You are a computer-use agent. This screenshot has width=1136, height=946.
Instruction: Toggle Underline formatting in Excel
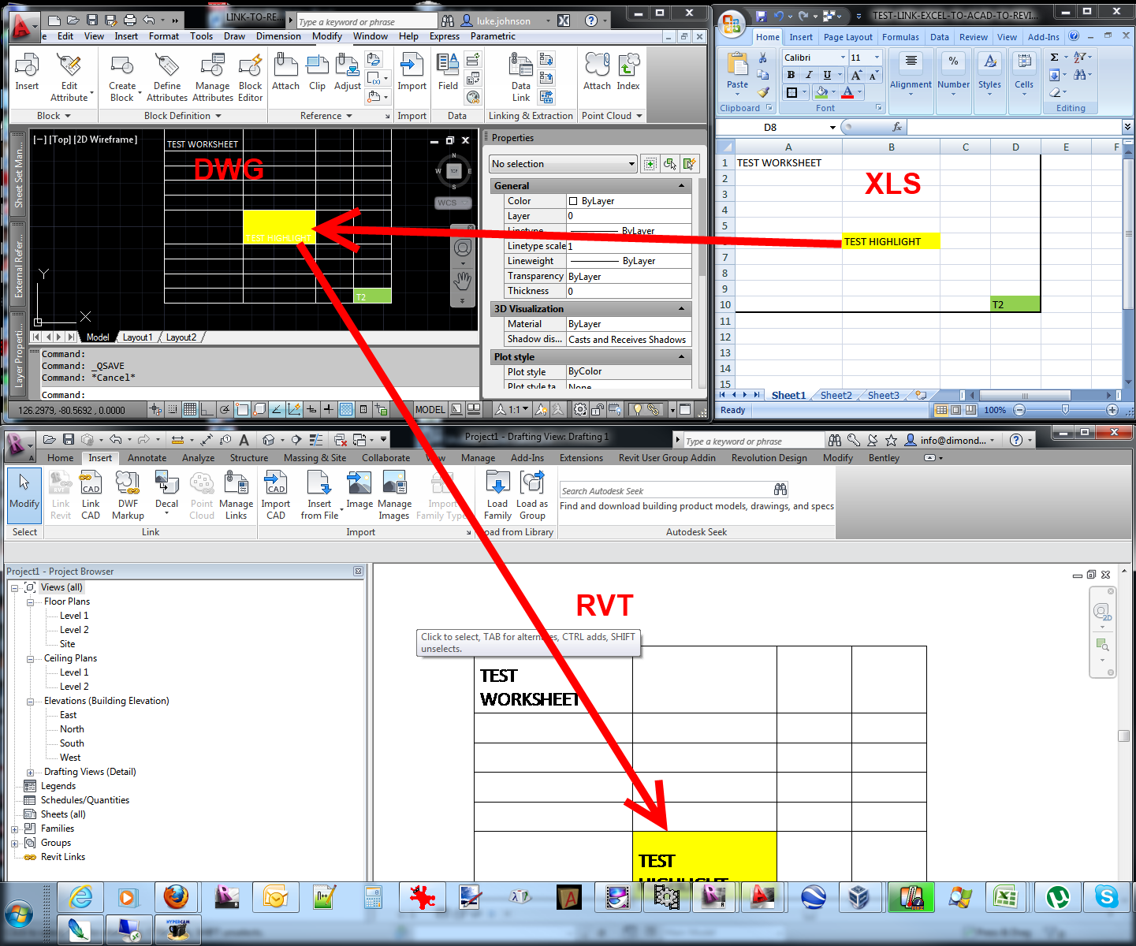pyautogui.click(x=827, y=75)
